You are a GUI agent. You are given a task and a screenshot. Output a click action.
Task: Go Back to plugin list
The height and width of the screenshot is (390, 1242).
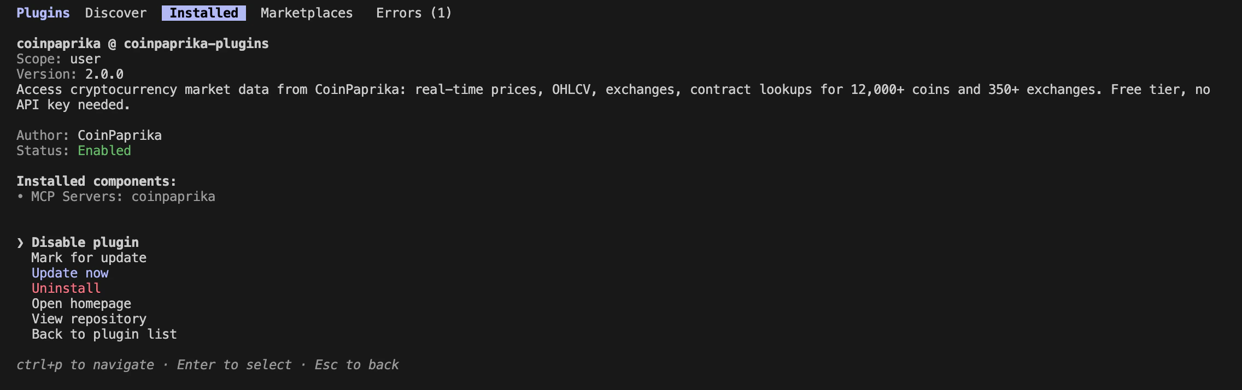pos(104,334)
